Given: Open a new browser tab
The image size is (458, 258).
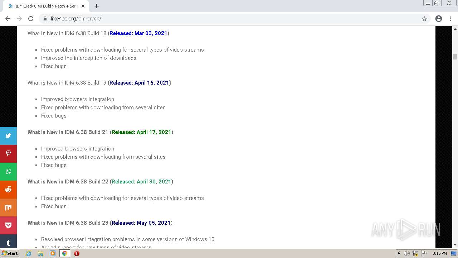Looking at the screenshot, I should click(97, 6).
